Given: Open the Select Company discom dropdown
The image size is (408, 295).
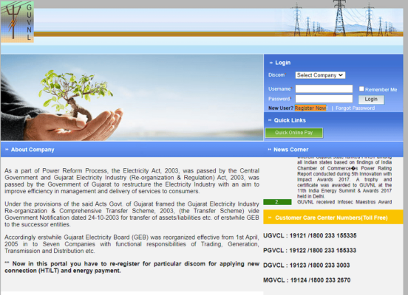Looking at the screenshot, I should tap(320, 75).
